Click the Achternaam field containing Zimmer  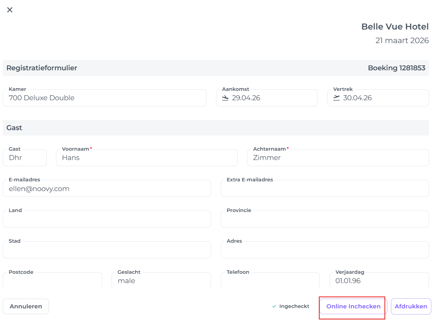click(x=338, y=158)
